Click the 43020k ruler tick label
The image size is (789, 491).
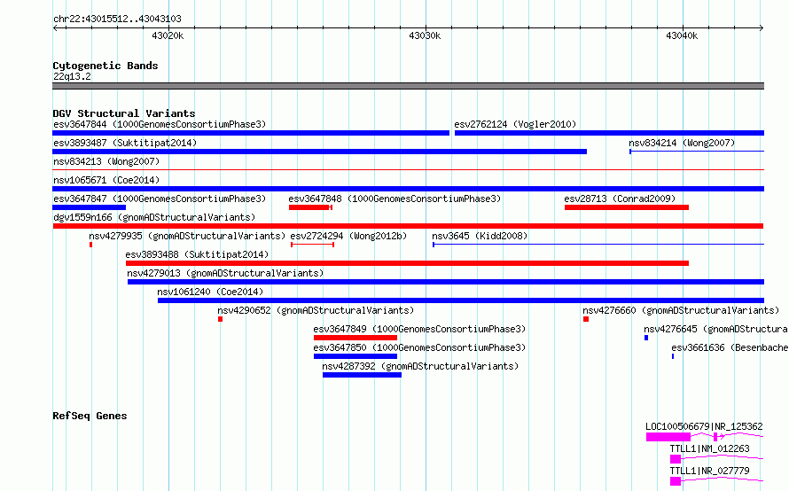click(x=168, y=35)
